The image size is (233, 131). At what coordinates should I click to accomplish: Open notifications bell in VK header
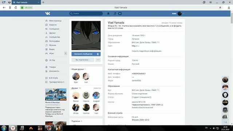tap(108, 13)
